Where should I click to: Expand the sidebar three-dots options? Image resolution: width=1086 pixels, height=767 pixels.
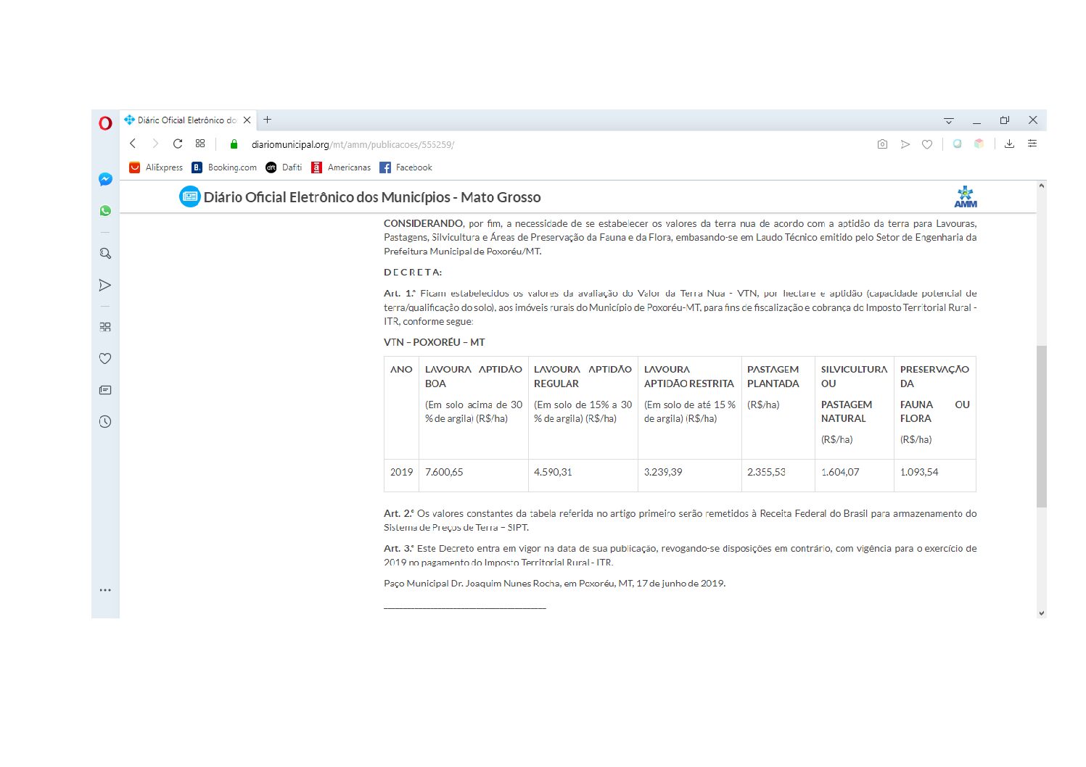105,590
